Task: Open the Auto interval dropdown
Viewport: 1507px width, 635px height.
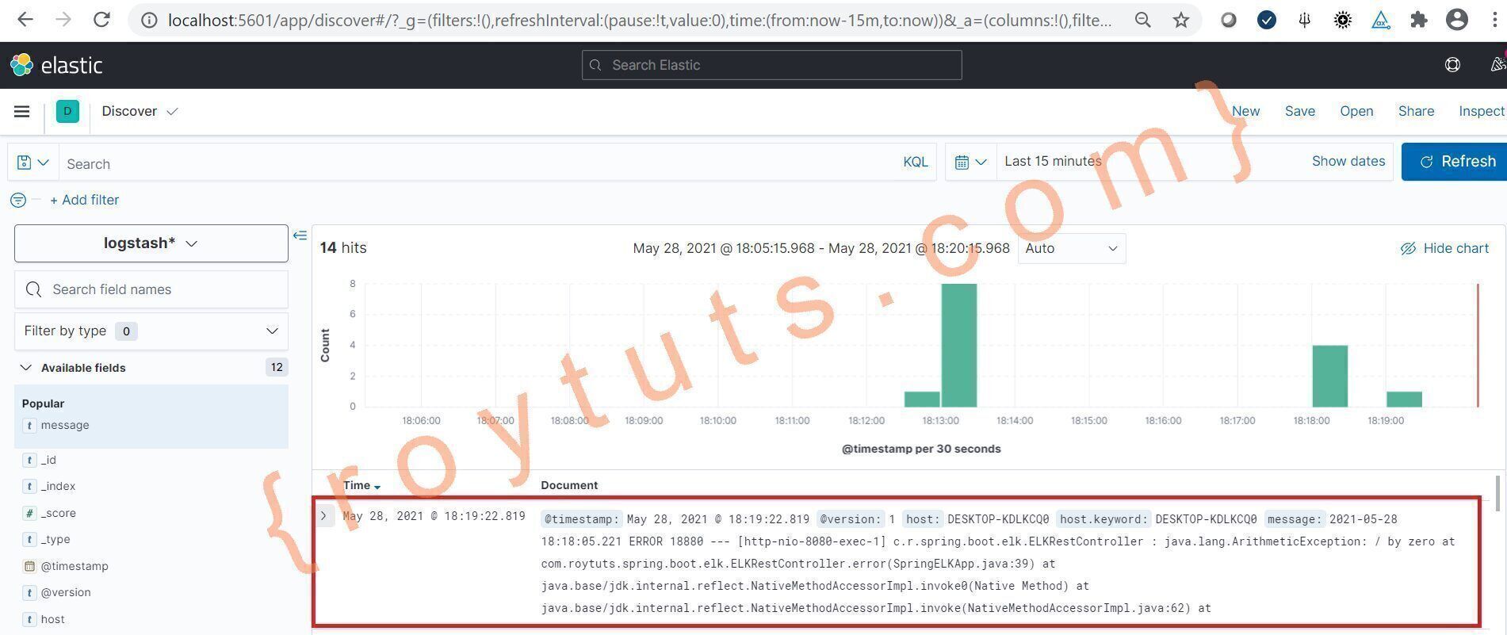Action: [x=1071, y=248]
